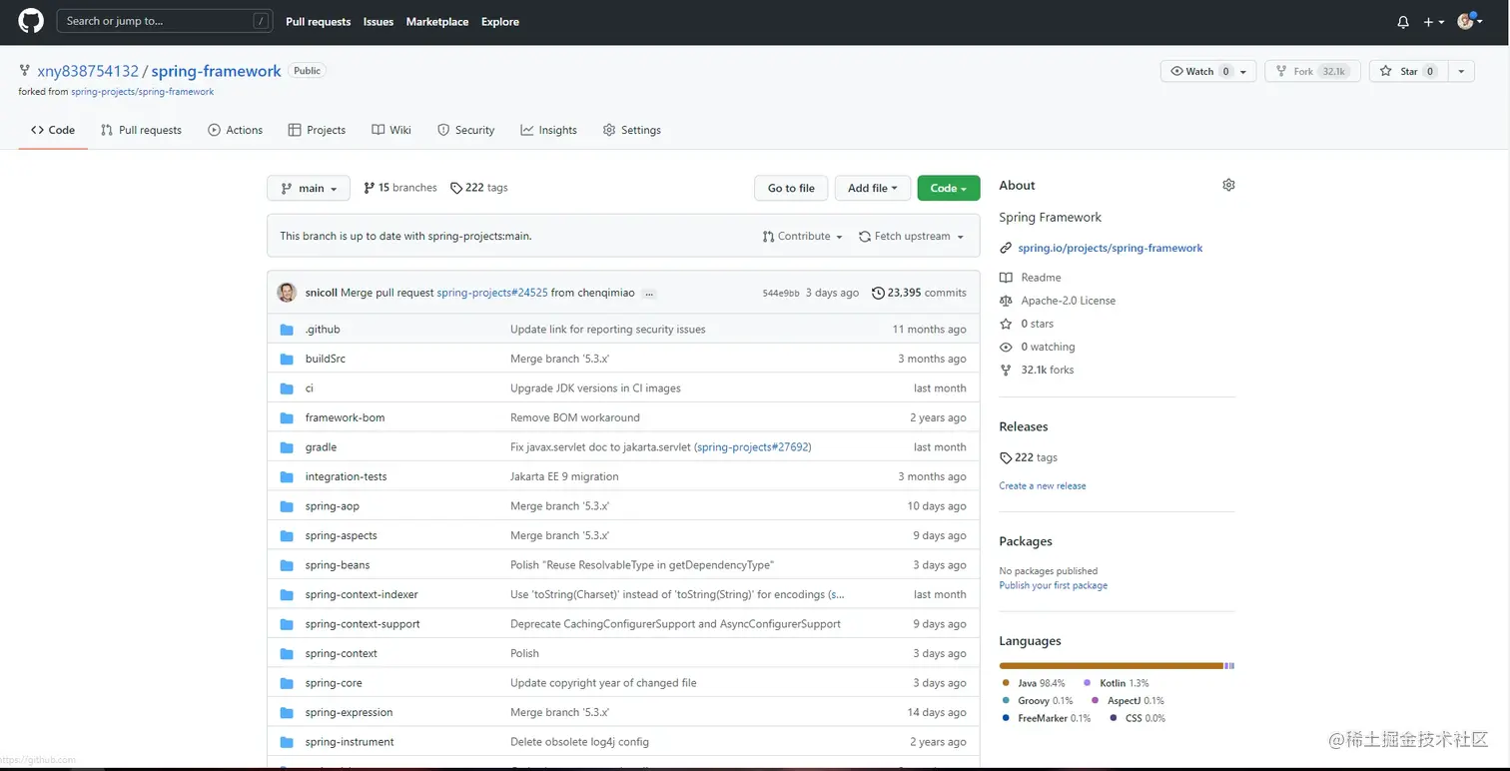Open the Star lists dropdown arrow

[1461, 71]
